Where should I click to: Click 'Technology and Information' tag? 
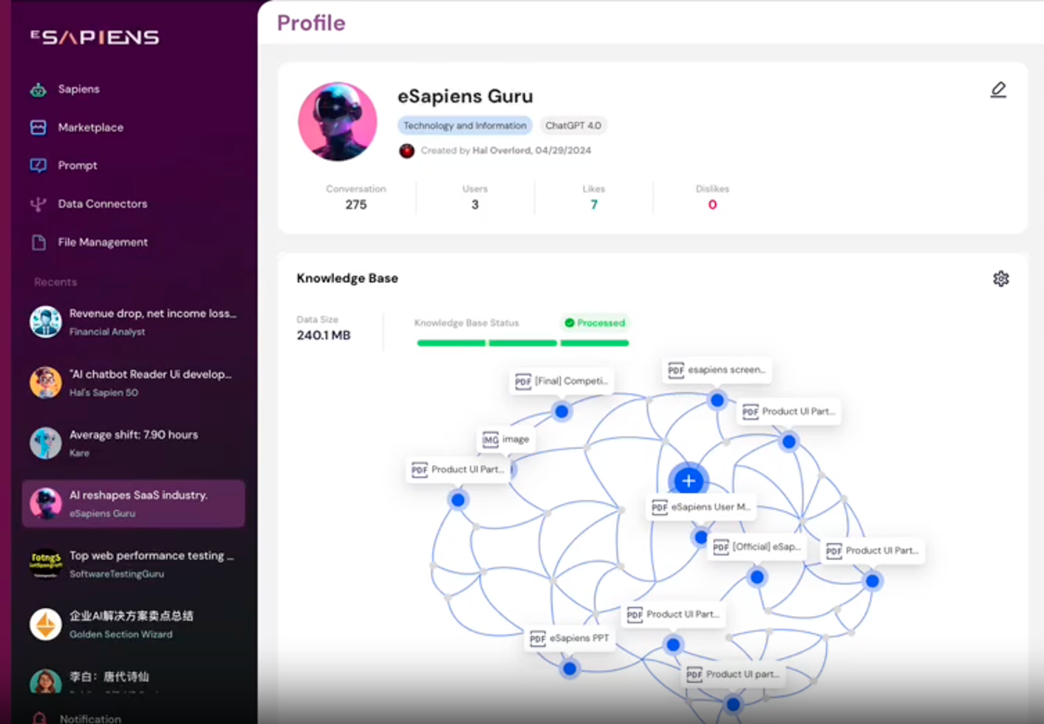[465, 126]
